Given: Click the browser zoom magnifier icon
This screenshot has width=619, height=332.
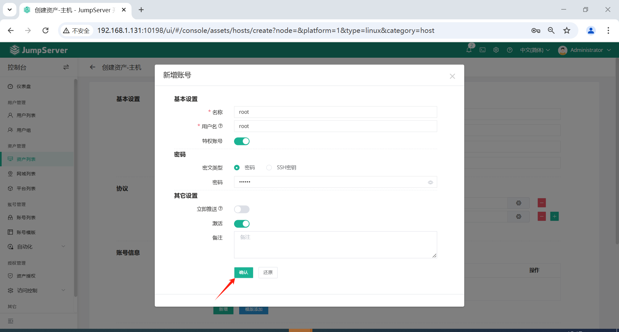Looking at the screenshot, I should pyautogui.click(x=551, y=31).
